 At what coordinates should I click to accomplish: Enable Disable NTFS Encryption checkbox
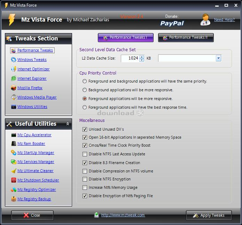coord(85,179)
